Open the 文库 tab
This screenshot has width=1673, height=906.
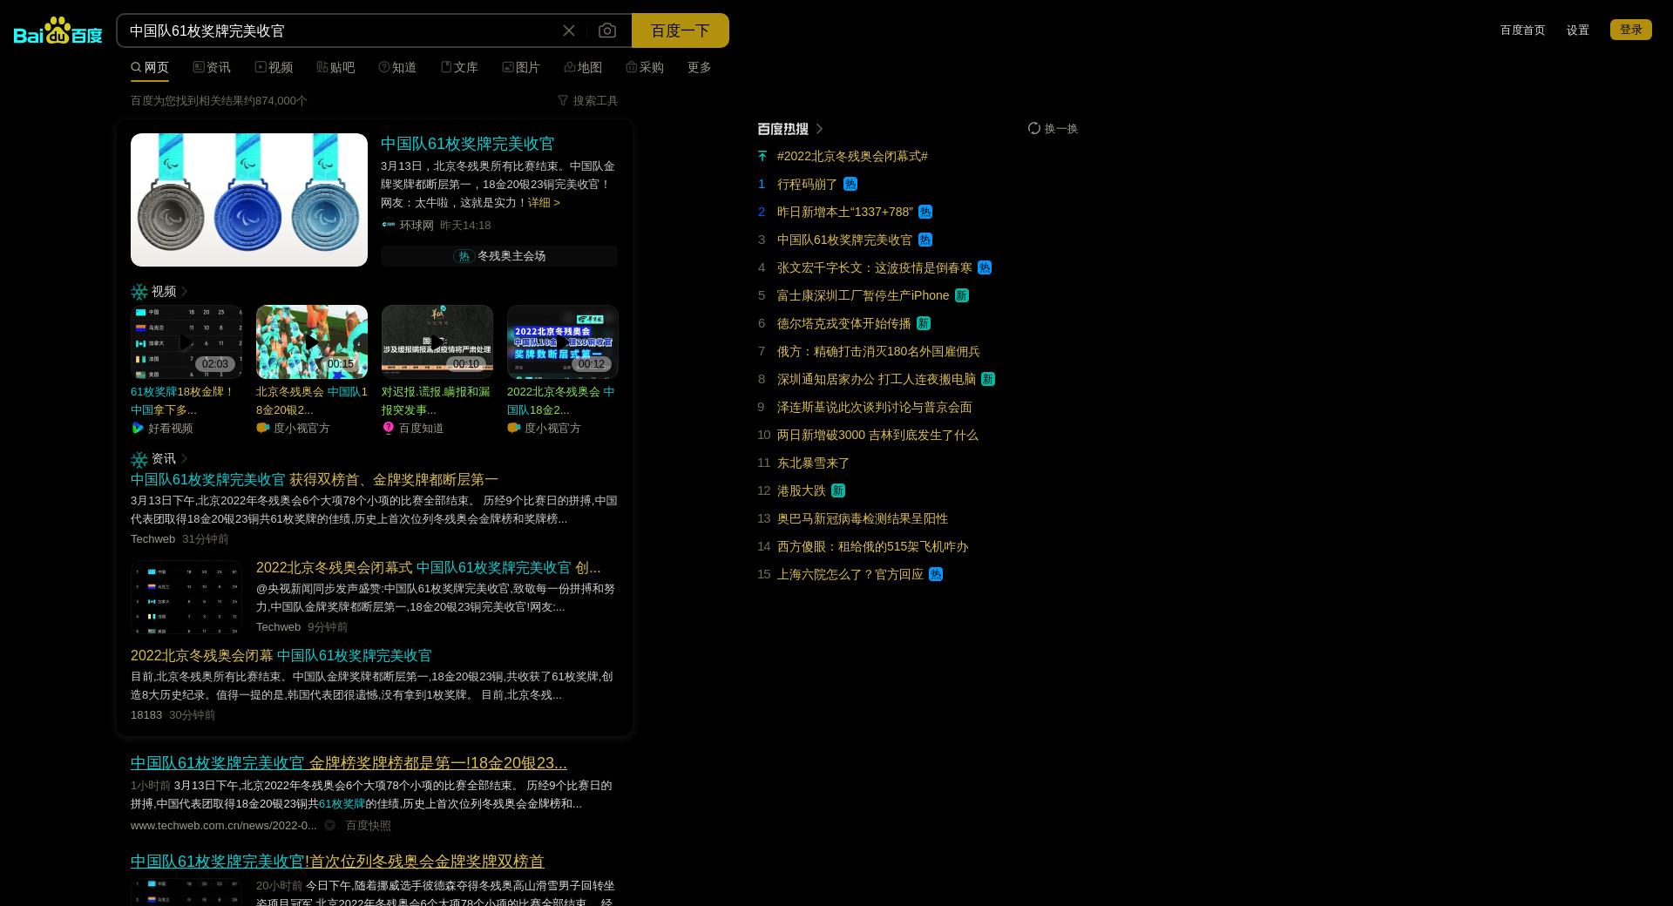[x=459, y=67]
